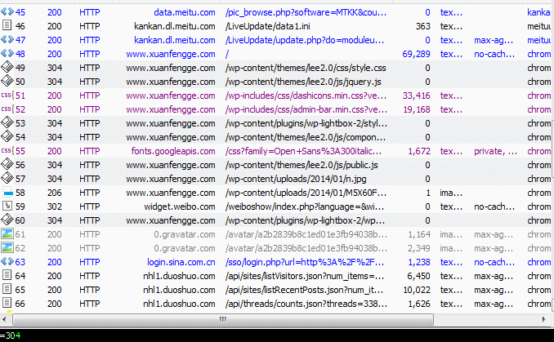Select host login.sina.com.cn
The image size is (554, 342).
pos(181,262)
